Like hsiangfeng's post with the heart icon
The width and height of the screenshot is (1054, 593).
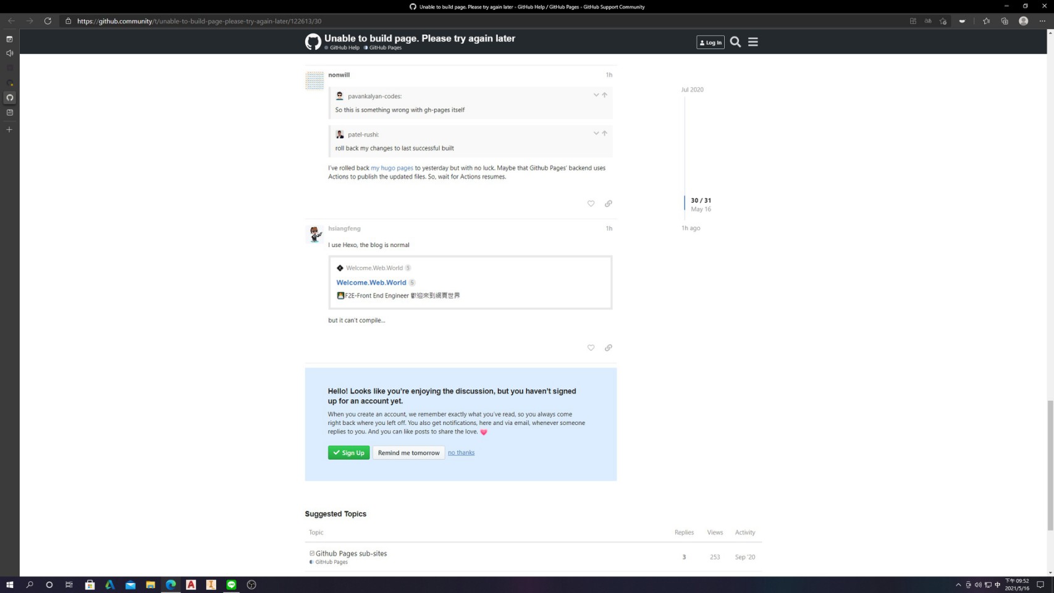click(x=591, y=348)
